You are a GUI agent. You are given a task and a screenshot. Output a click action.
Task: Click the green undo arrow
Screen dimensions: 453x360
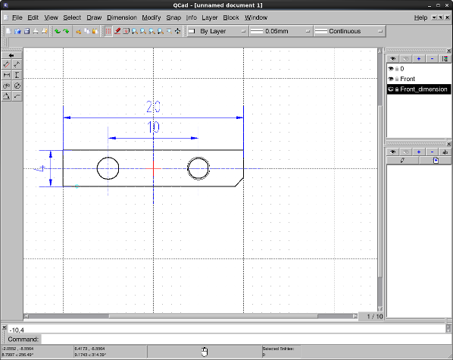coord(58,31)
